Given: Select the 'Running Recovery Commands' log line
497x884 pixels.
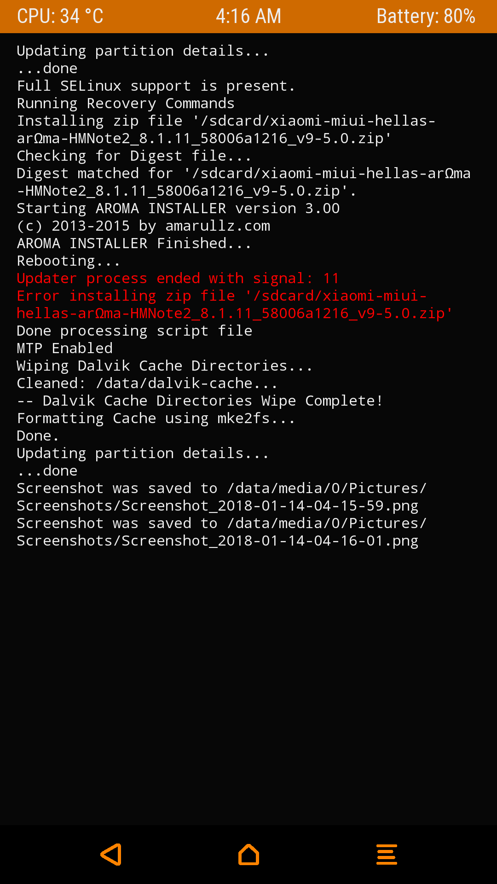Looking at the screenshot, I should click(126, 104).
